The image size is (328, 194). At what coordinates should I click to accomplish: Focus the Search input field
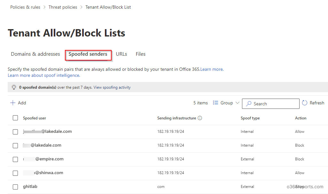pos(271,104)
